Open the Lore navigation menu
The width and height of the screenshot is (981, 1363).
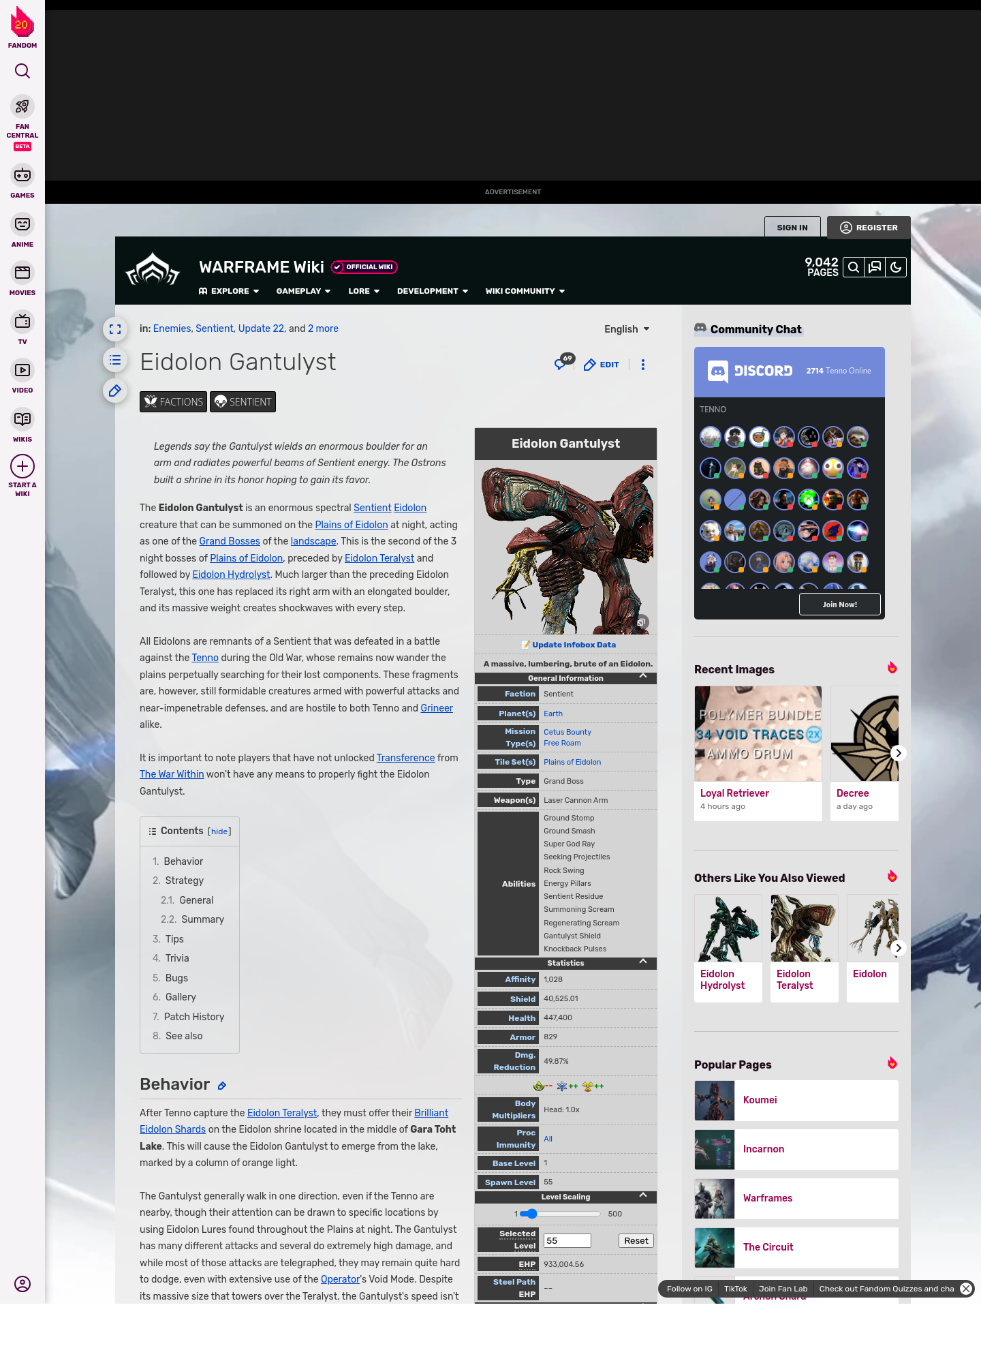(x=363, y=291)
